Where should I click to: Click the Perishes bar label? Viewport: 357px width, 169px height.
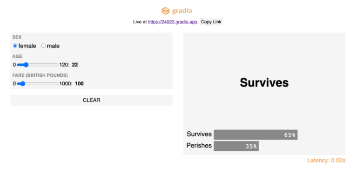[199, 145]
